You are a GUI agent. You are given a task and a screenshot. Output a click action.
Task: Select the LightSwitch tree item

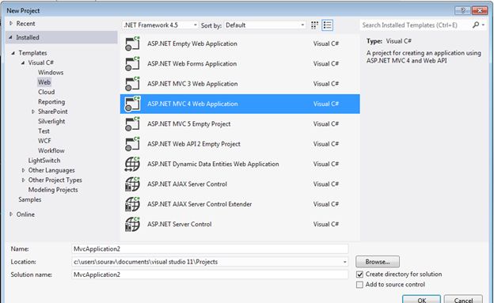[x=44, y=161]
